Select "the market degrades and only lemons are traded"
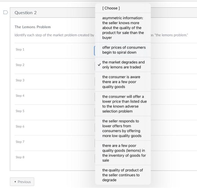The image size is (197, 188). pyautogui.click(x=123, y=65)
